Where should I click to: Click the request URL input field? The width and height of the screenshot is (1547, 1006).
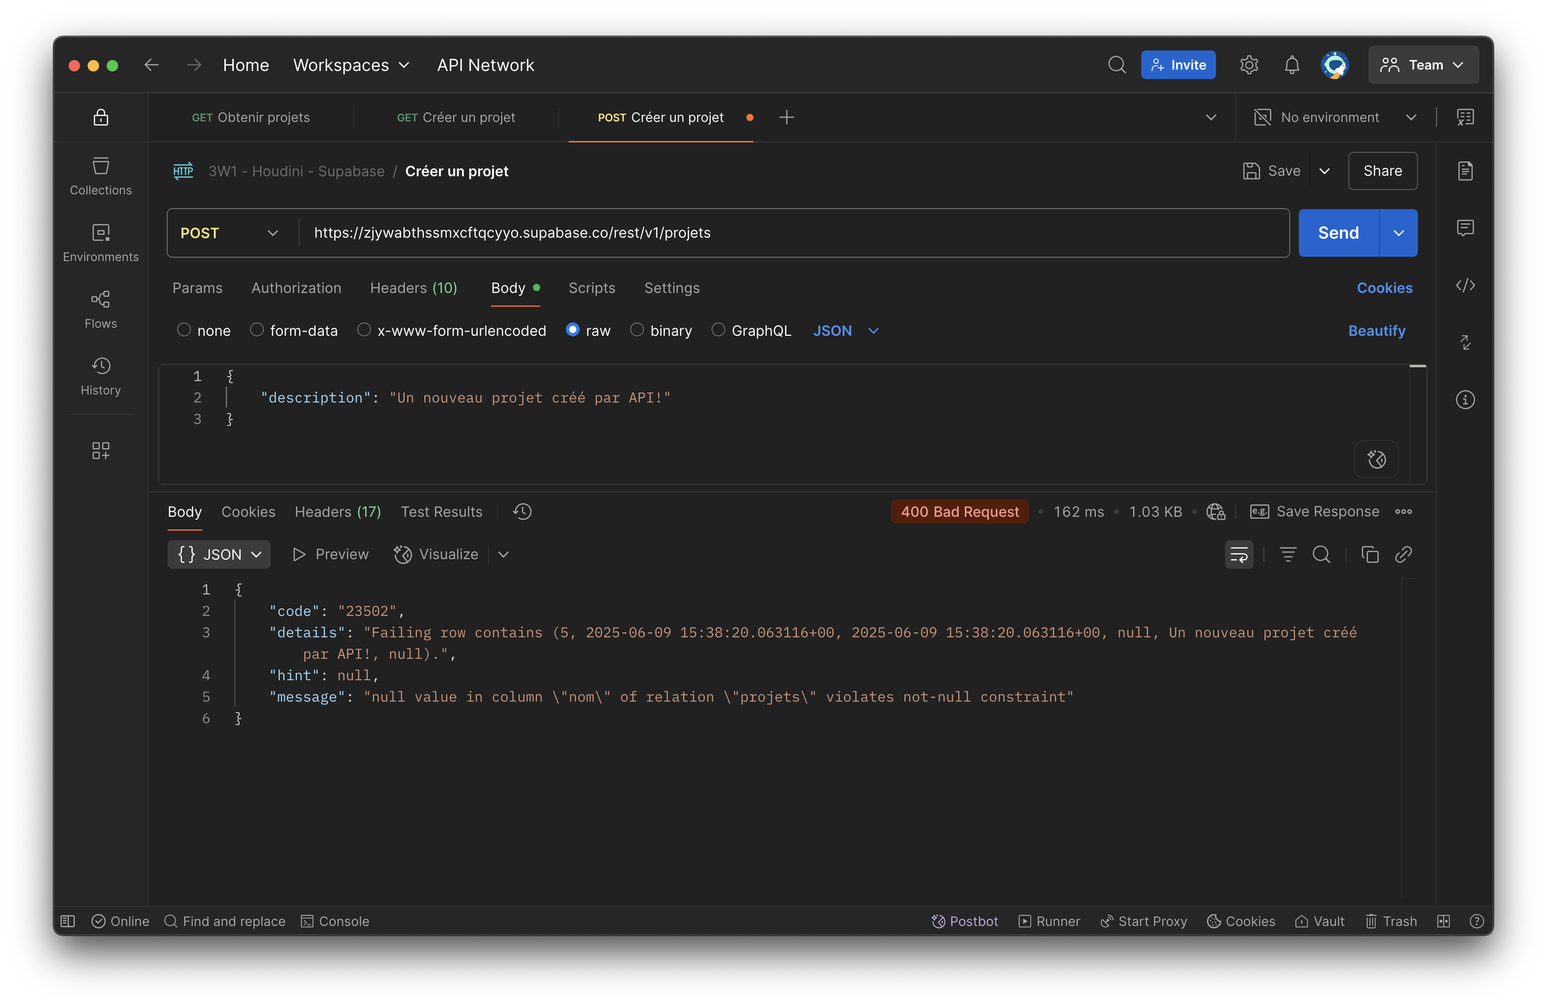794,232
